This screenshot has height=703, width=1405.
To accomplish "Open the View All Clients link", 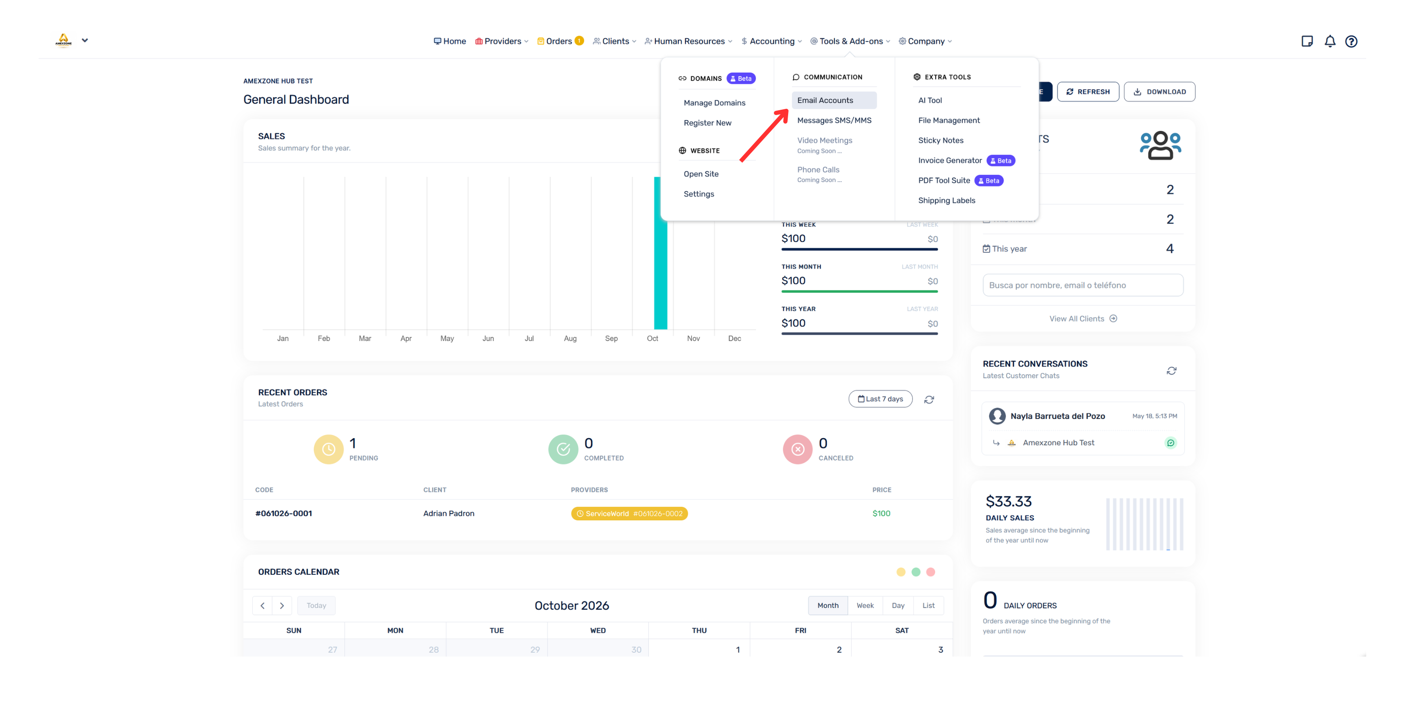I will click(x=1083, y=319).
